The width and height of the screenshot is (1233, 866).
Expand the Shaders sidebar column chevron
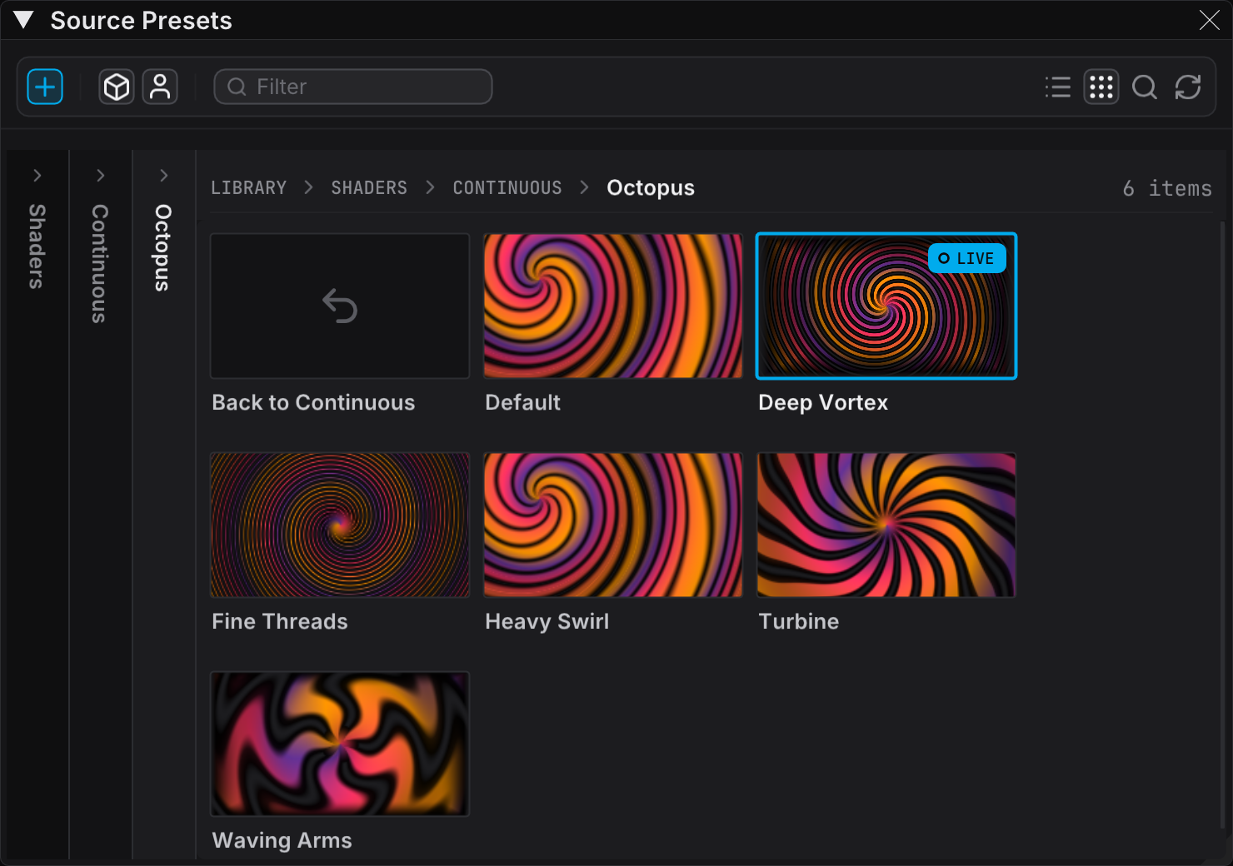pyautogui.click(x=37, y=175)
